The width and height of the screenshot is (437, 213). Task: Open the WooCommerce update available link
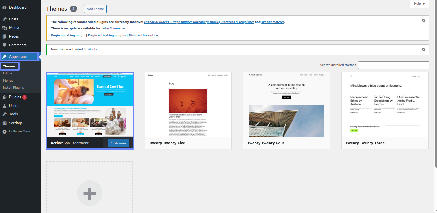click(x=114, y=28)
